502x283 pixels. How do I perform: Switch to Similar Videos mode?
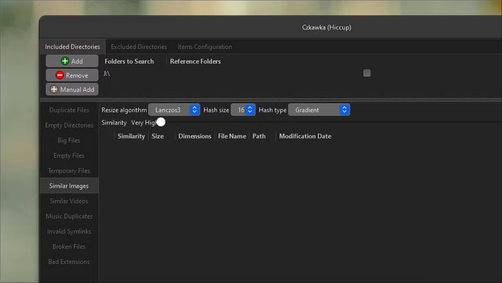pos(69,201)
